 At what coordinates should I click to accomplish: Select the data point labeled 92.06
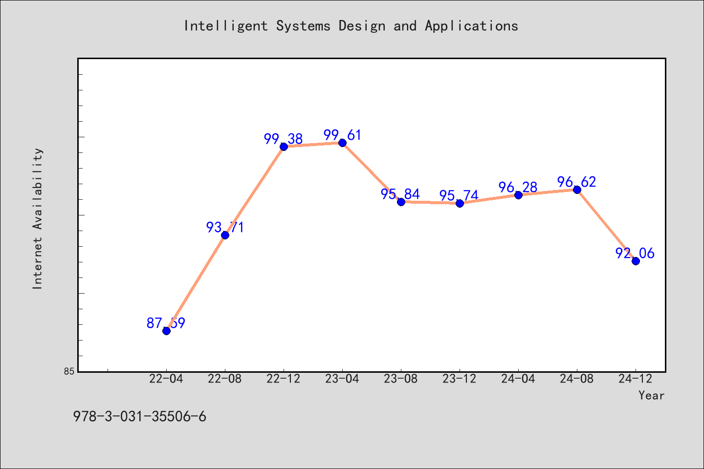click(636, 261)
